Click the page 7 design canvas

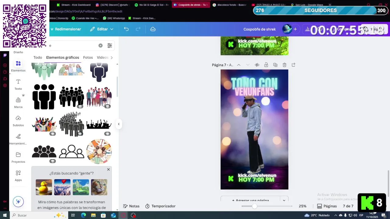click(x=254, y=129)
